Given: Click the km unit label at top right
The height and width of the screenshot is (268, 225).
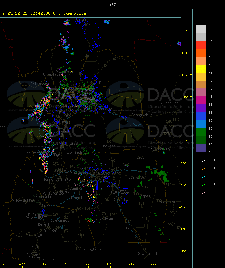Looking at the screenshot, I should [x=187, y=13].
